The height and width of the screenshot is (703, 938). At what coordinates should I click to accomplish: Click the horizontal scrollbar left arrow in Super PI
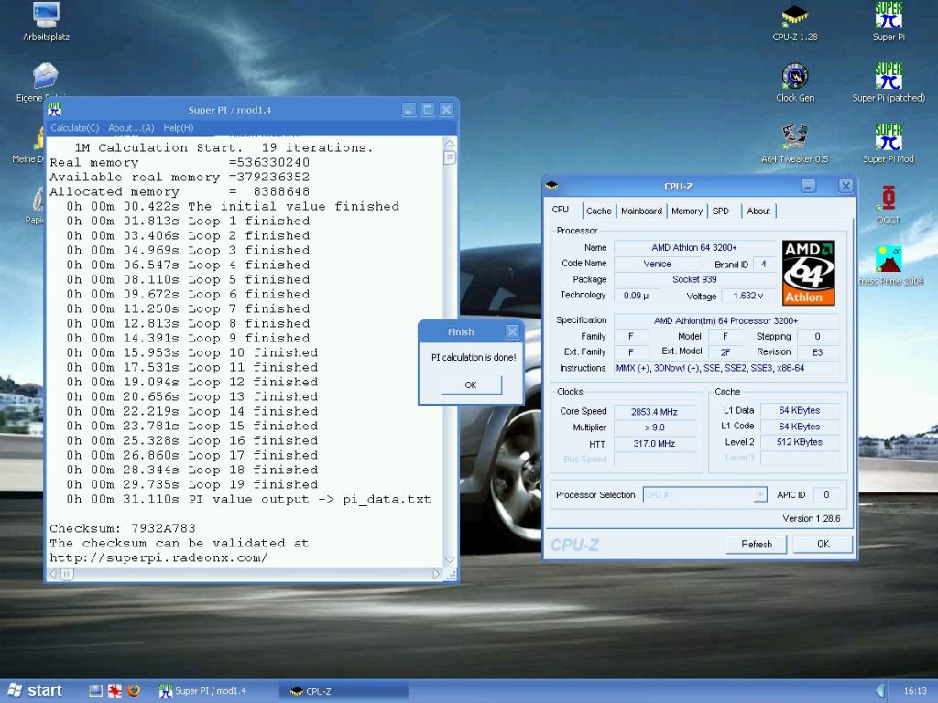tap(52, 574)
